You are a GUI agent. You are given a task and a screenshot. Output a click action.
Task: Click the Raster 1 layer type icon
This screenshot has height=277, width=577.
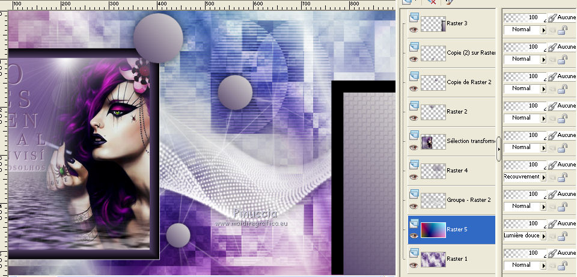[414, 252]
